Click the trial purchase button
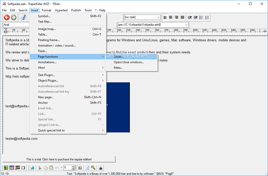Viewport: 268px width, 176px height. click(59, 159)
